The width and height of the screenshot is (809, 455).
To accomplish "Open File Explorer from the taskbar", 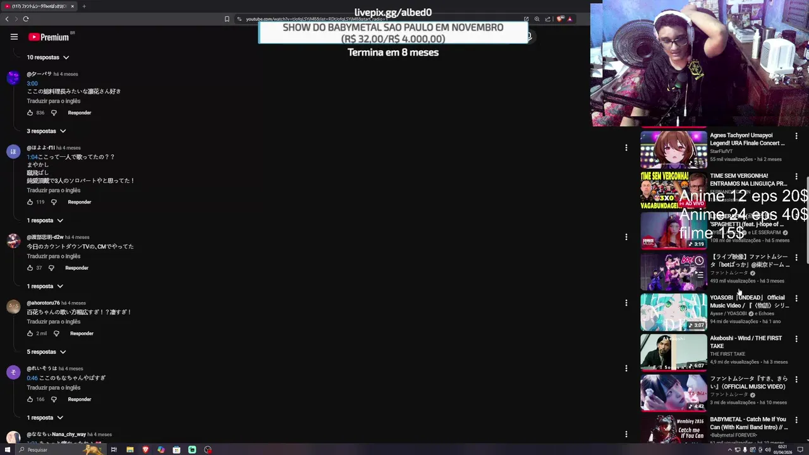I will [x=130, y=449].
